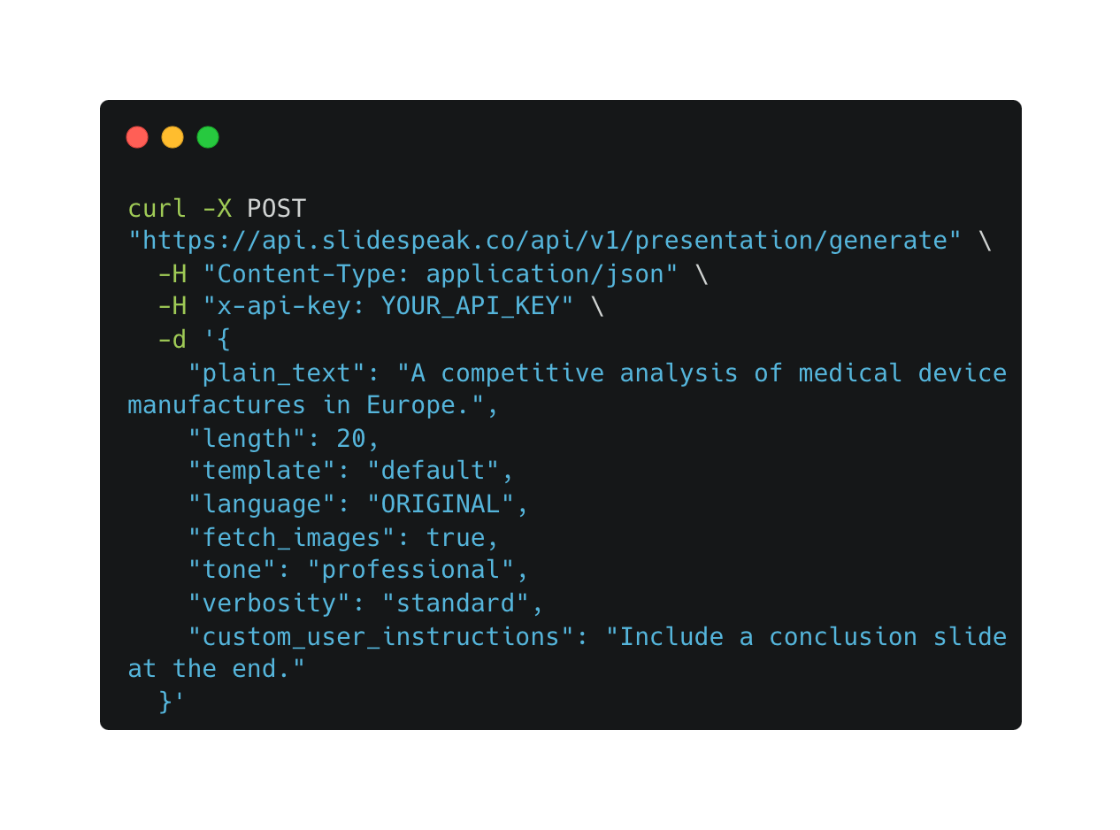Click the SlideSpeak API URL
The width and height of the screenshot is (1120, 830).
(544, 241)
